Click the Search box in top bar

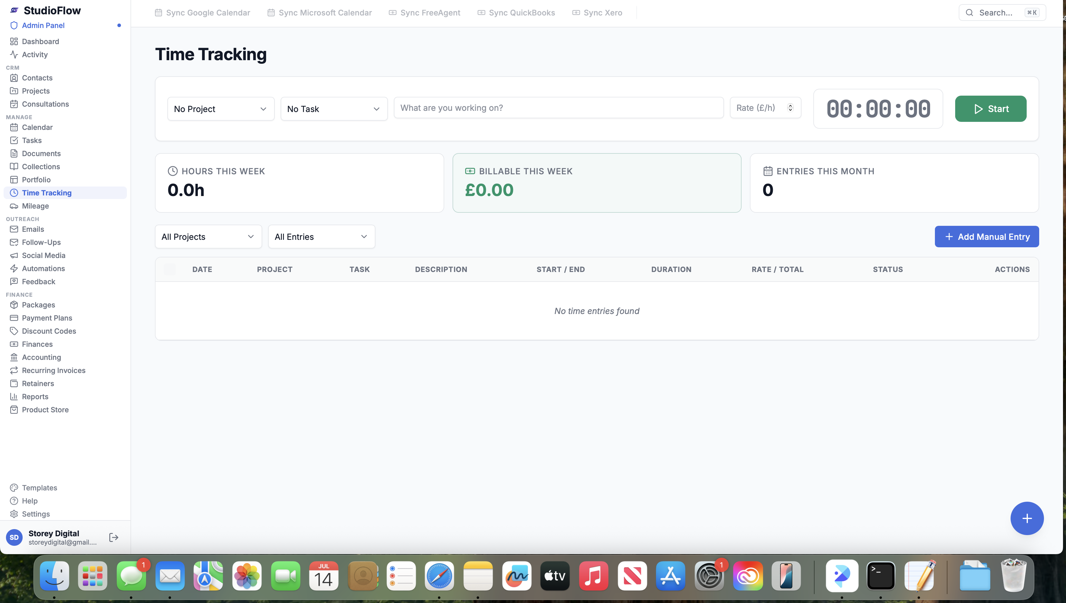coord(1002,13)
